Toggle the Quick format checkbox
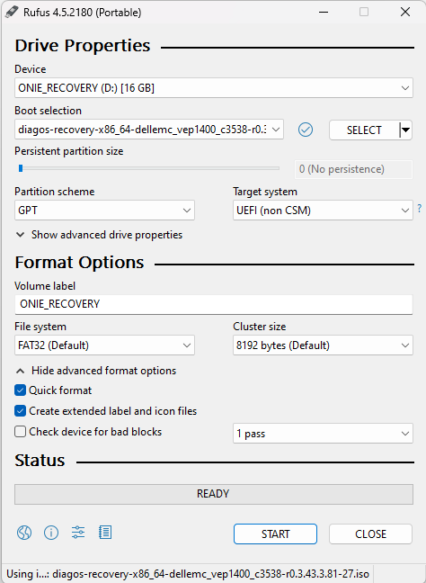Screen dimensions: 426x583 pos(20,390)
